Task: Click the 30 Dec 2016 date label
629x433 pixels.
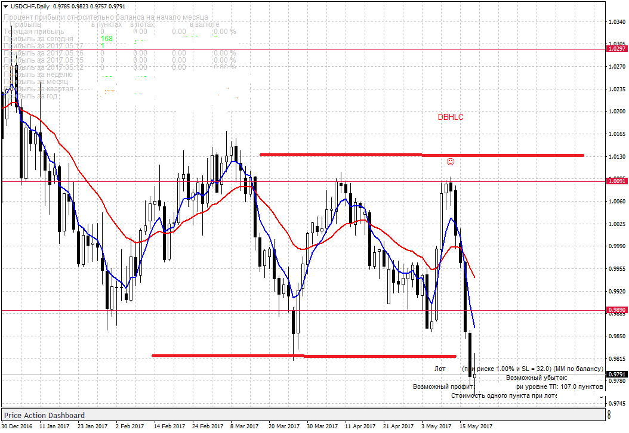Action: pyautogui.click(x=17, y=426)
